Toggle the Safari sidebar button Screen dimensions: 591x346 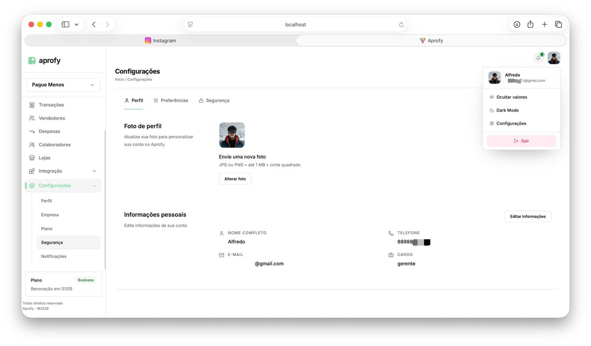coord(66,24)
